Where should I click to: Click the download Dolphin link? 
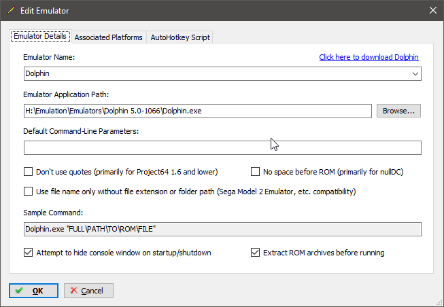(369, 57)
